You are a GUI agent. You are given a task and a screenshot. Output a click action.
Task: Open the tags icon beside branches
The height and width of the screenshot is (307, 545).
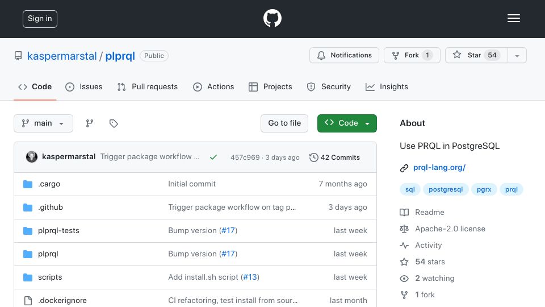114,123
